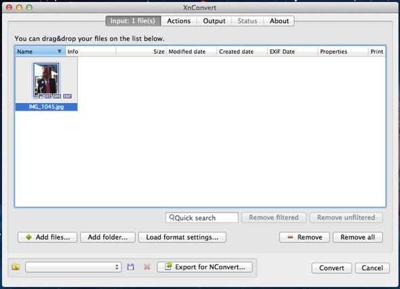Start conversion with the Convert button
The height and width of the screenshot is (289, 400).
coord(332,268)
